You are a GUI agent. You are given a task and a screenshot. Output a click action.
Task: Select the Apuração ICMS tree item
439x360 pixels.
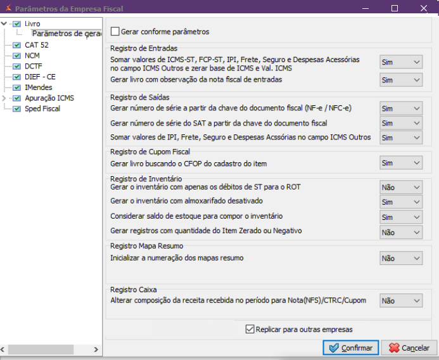[49, 98]
